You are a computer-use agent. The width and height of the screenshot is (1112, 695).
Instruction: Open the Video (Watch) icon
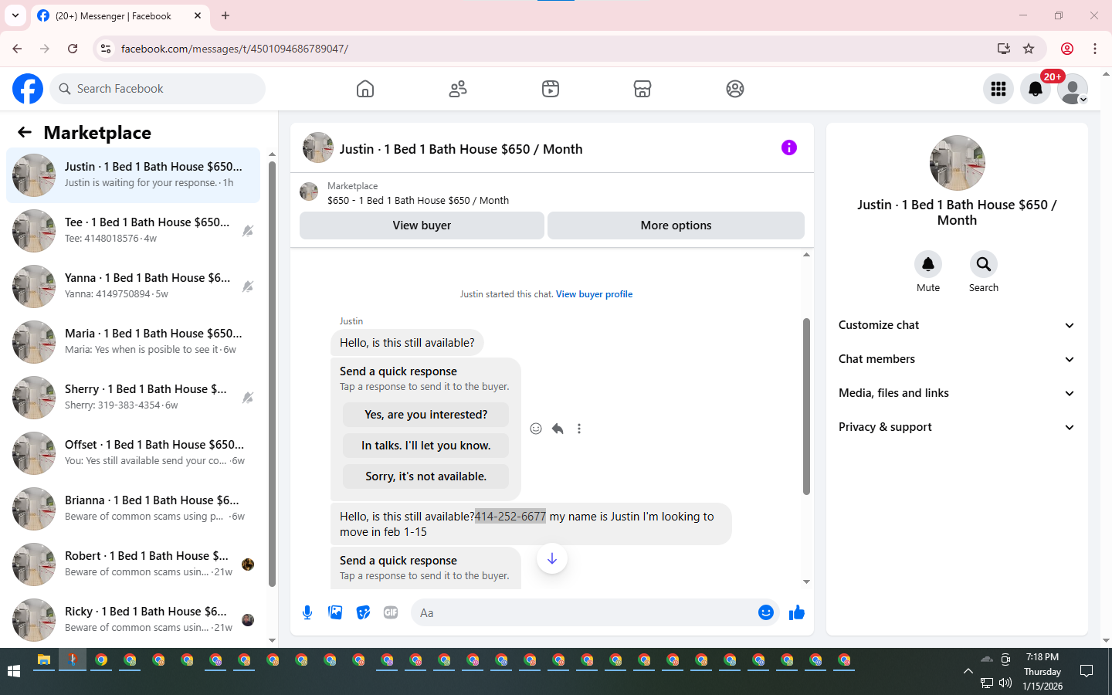point(551,89)
